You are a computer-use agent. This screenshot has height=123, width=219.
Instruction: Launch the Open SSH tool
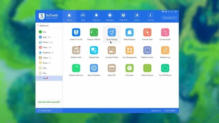(111, 70)
